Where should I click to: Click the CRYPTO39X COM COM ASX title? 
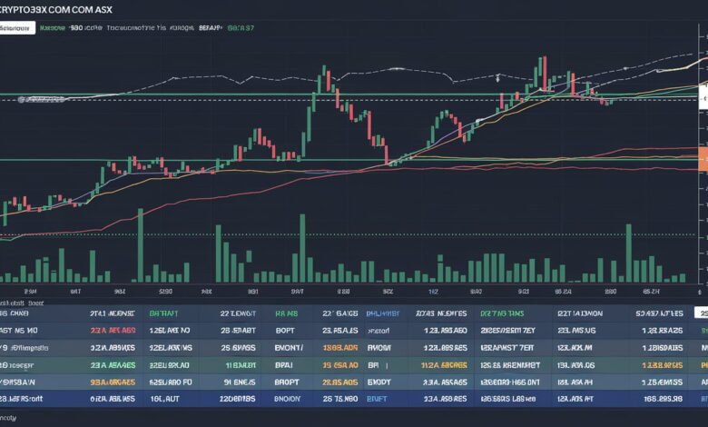click(x=56, y=9)
